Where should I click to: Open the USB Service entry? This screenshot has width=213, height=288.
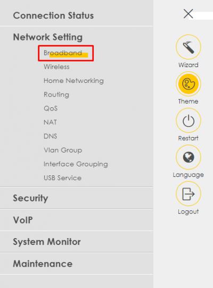click(62, 178)
